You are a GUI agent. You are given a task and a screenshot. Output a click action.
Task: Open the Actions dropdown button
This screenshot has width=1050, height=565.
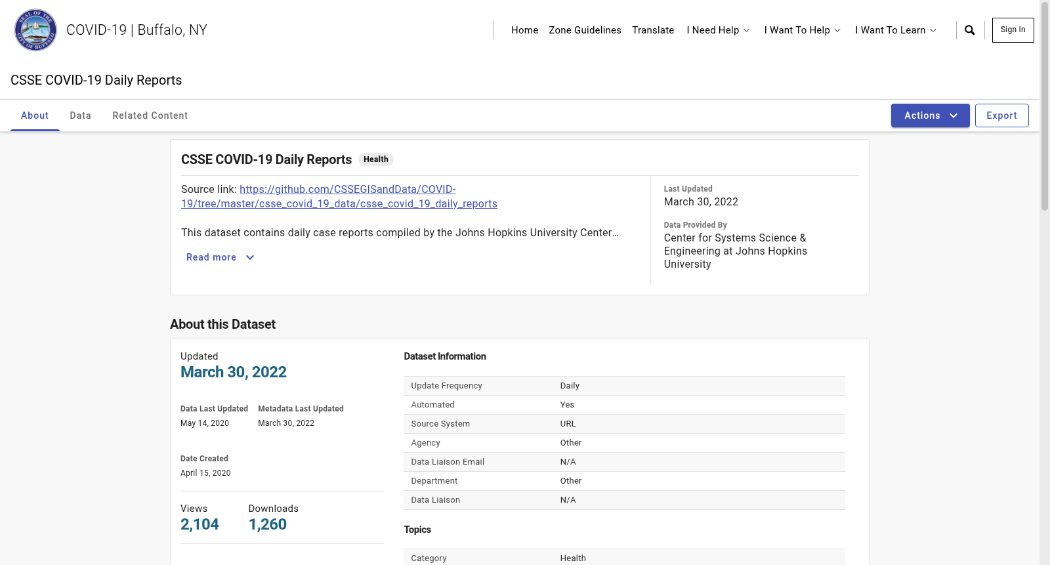coord(930,115)
